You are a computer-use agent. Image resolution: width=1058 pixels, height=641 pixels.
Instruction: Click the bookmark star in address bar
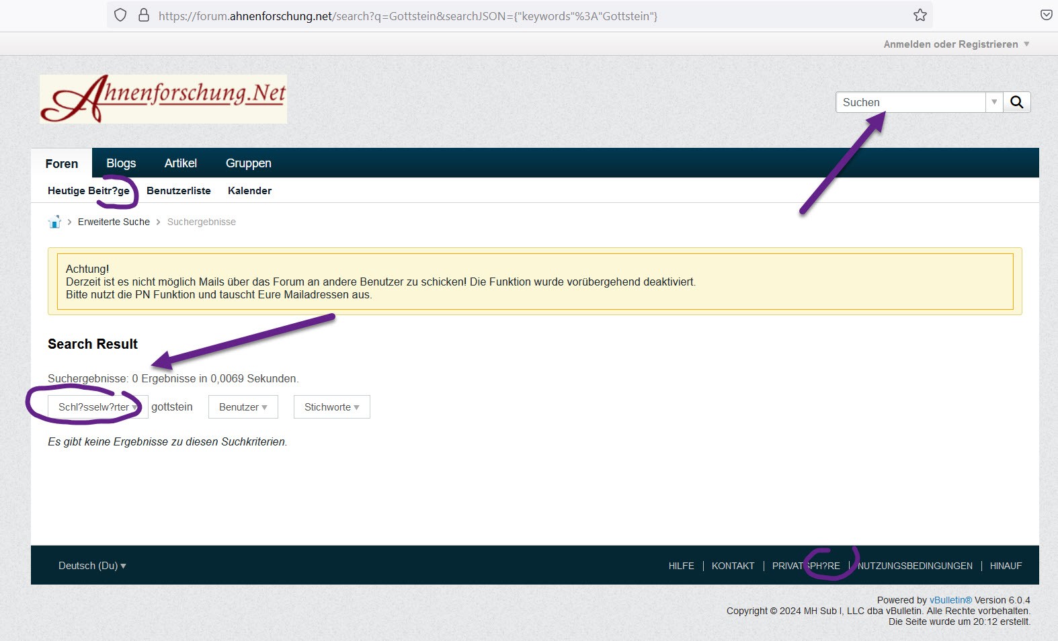pyautogui.click(x=920, y=15)
